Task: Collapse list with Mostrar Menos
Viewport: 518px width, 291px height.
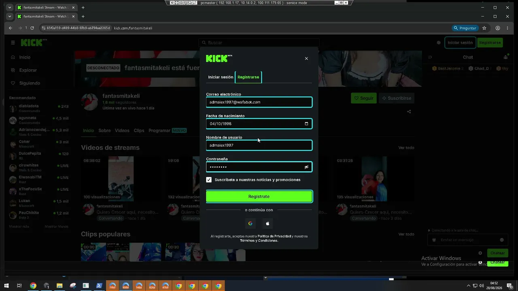Action: (57, 227)
